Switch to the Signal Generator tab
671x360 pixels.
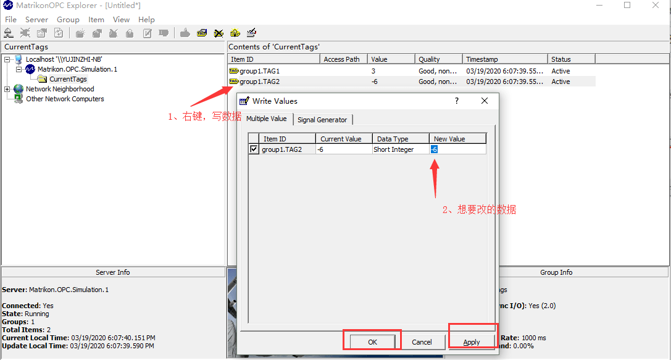tap(322, 120)
